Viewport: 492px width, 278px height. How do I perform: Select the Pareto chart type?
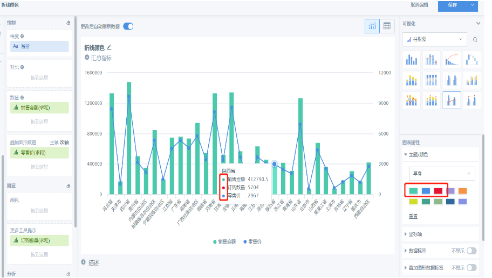coord(452,59)
